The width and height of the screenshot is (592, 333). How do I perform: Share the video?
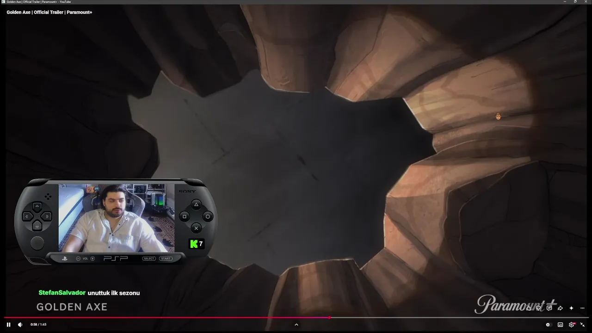tap(560, 308)
